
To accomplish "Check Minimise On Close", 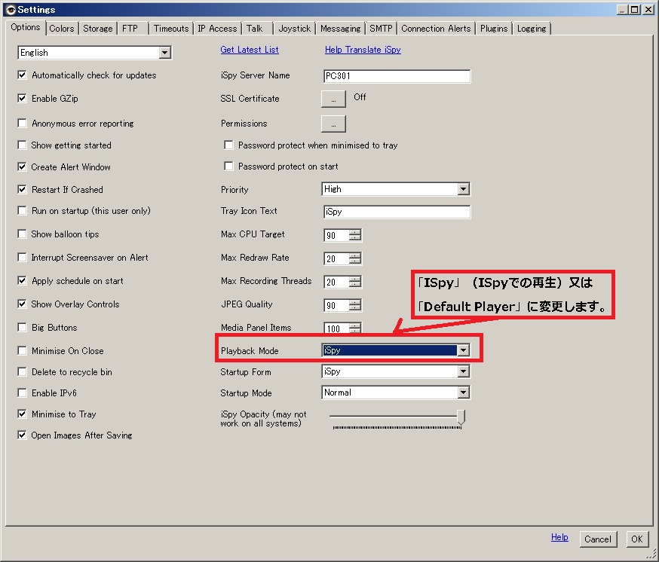I will [x=22, y=350].
